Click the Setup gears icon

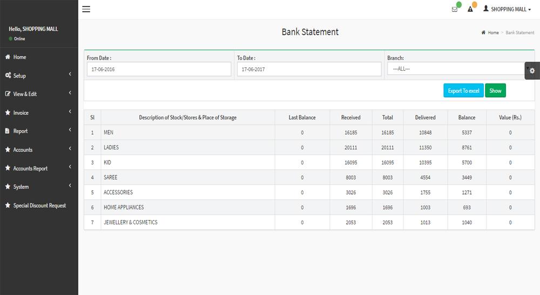(8, 76)
